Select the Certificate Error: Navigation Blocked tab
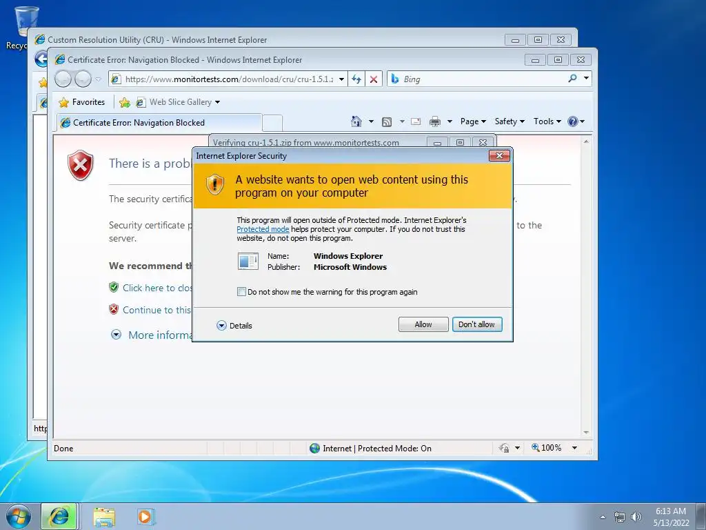706x530 pixels. 159,123
